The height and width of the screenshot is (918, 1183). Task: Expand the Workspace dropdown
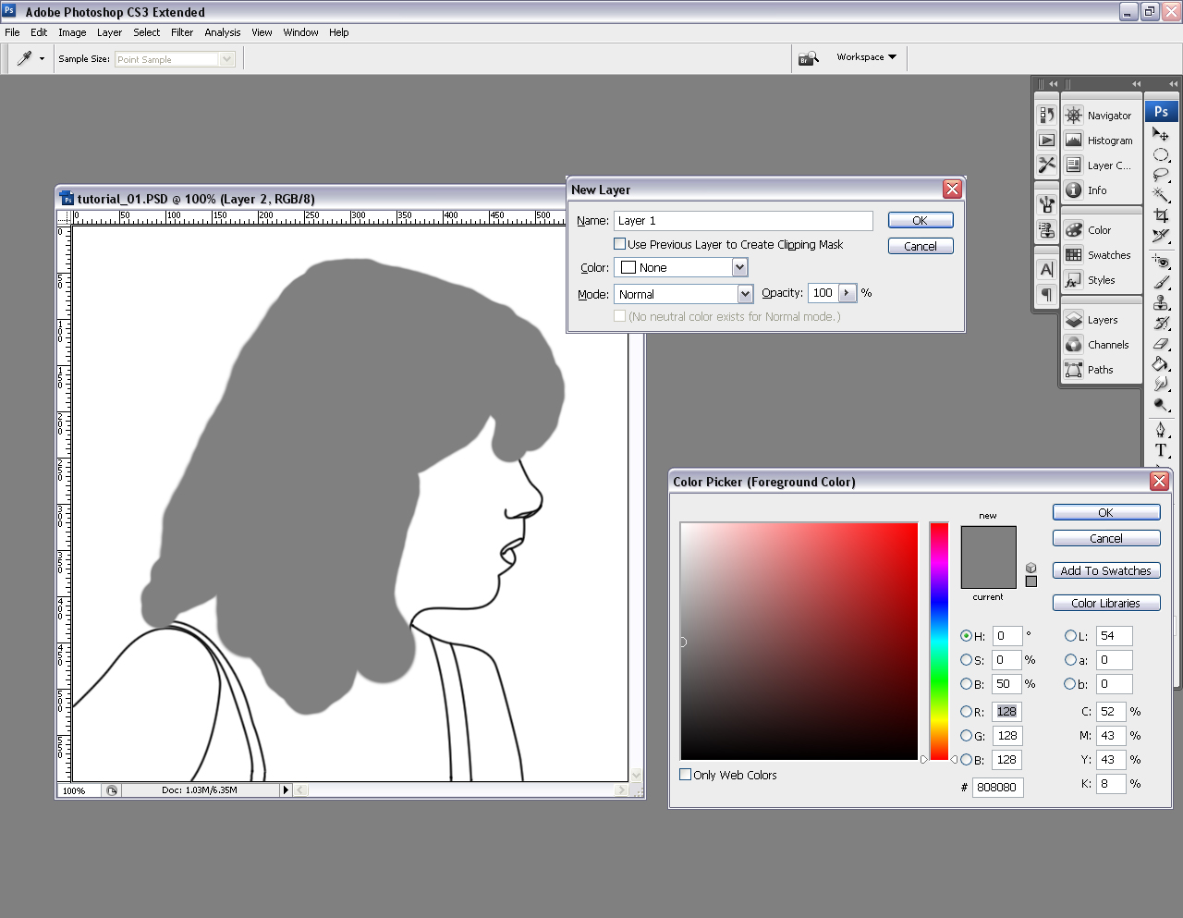866,57
